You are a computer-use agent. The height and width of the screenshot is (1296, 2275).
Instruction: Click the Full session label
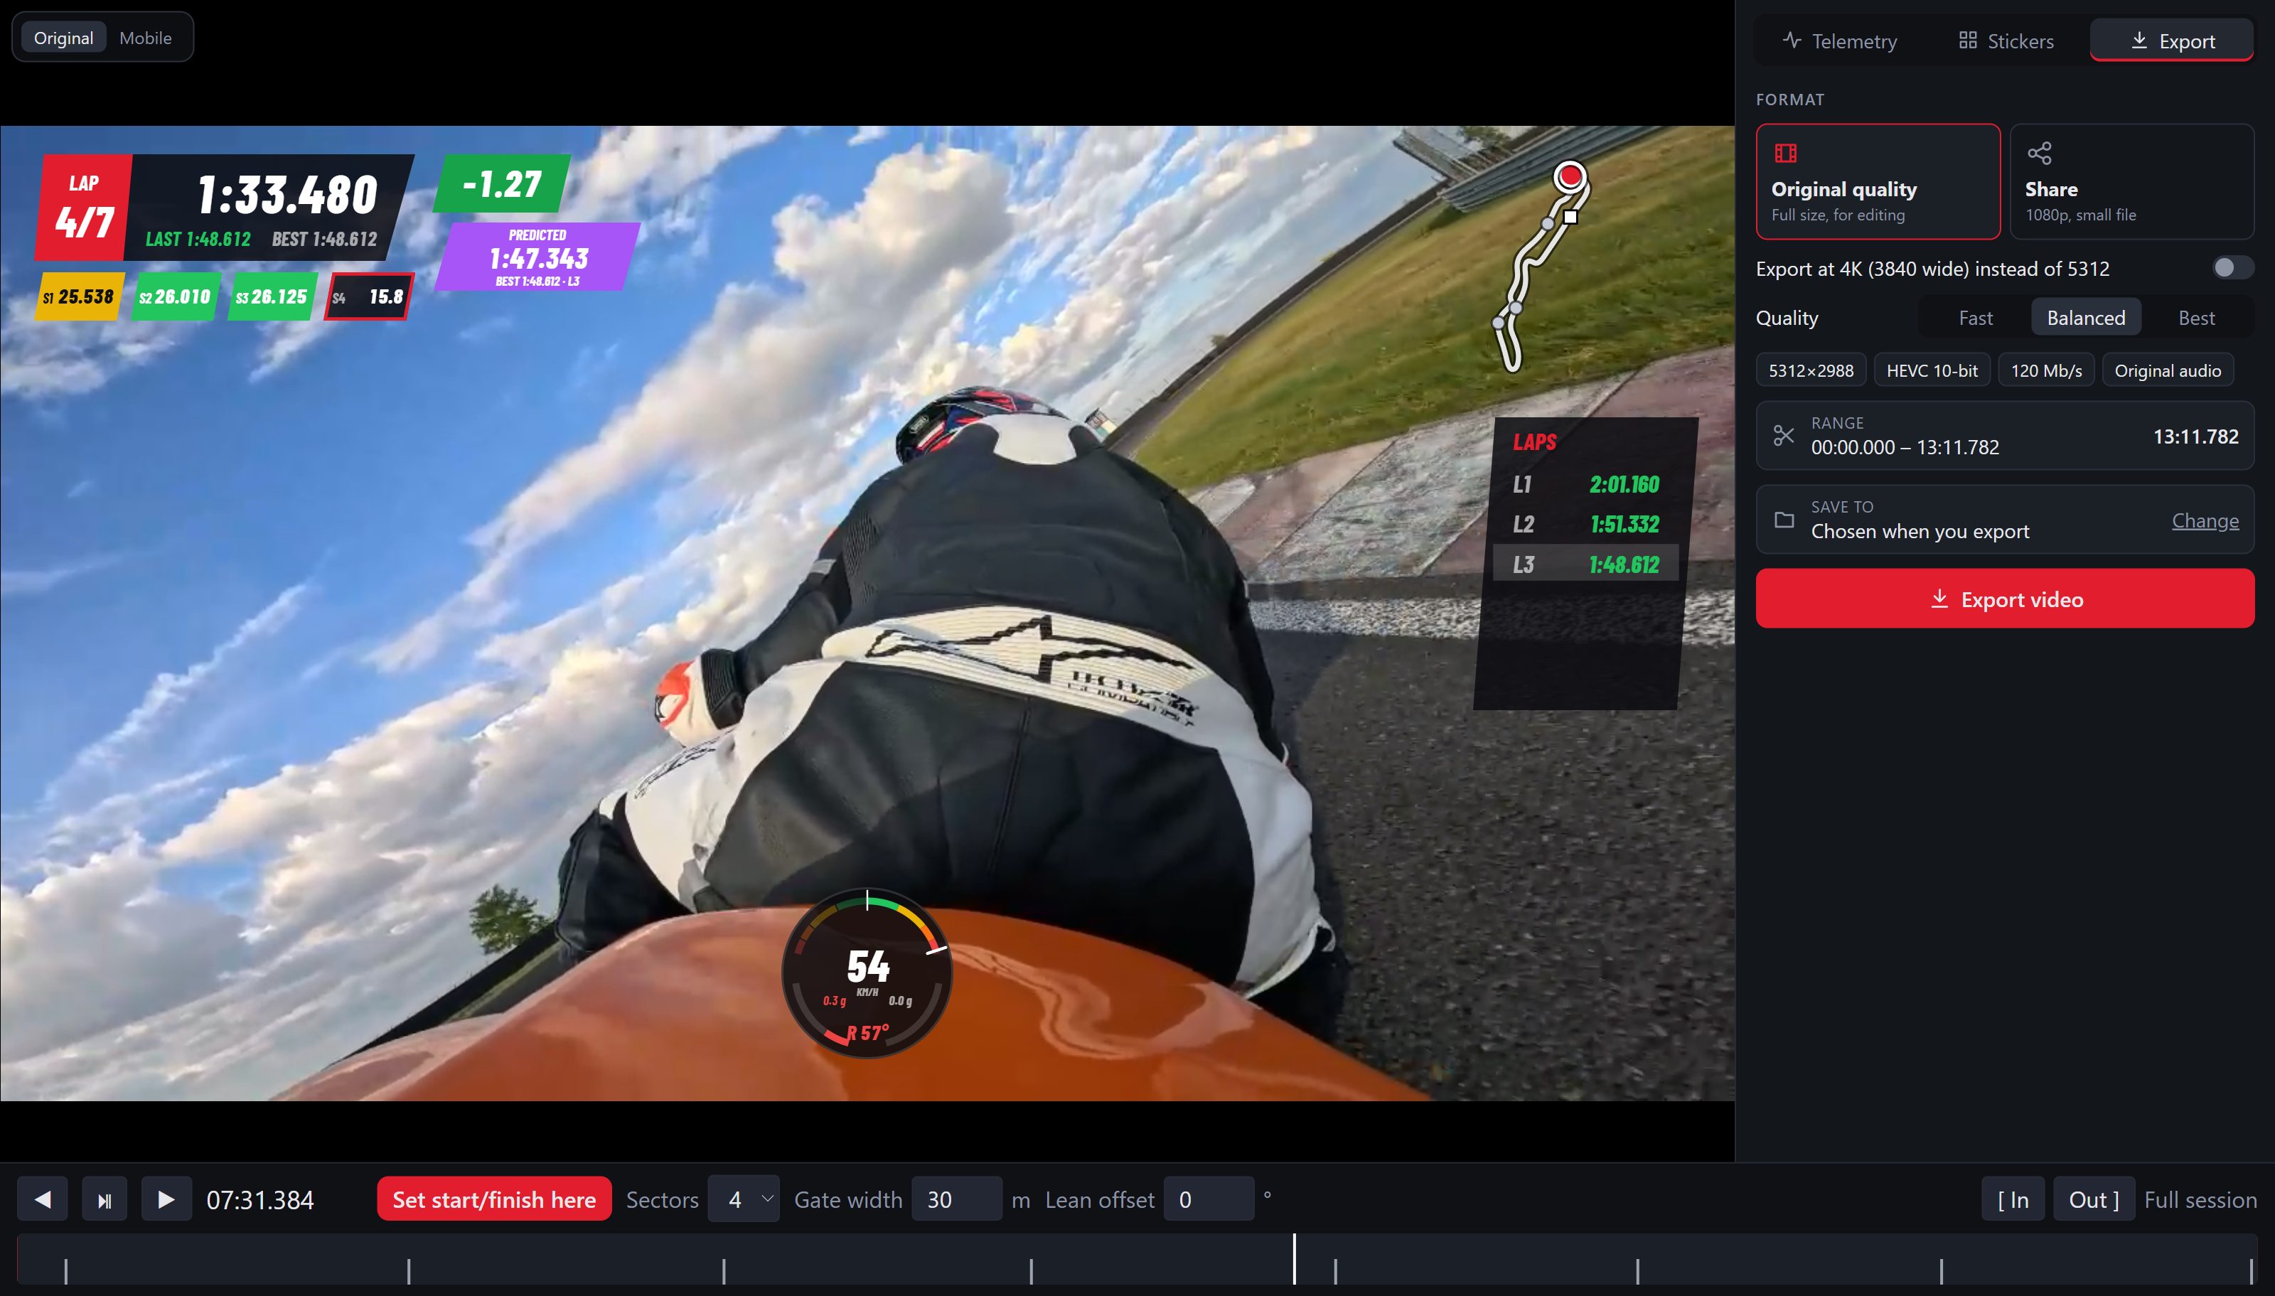click(2200, 1199)
